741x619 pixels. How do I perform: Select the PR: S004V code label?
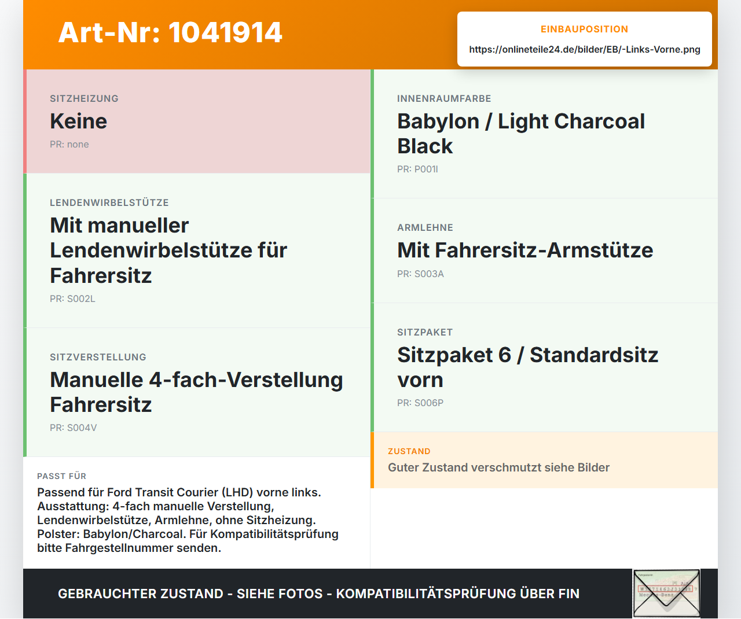click(x=74, y=428)
